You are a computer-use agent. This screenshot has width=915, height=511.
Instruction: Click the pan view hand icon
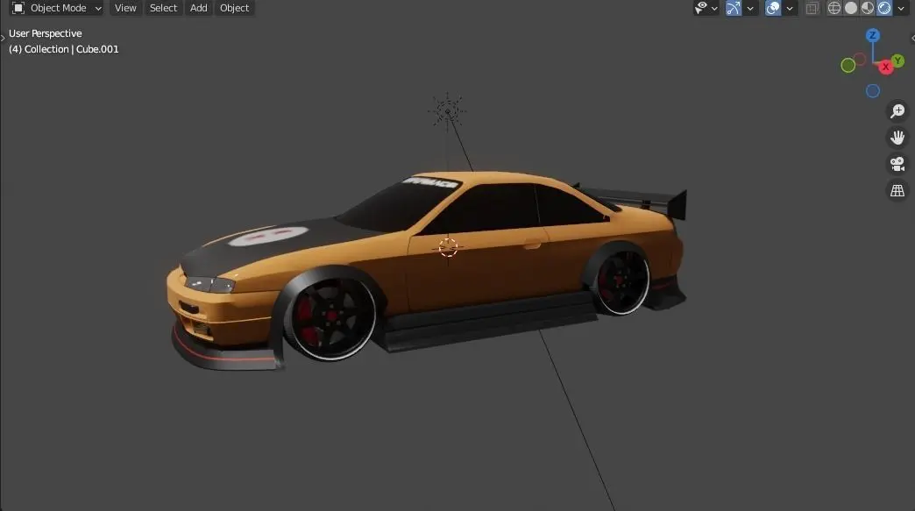tap(897, 138)
